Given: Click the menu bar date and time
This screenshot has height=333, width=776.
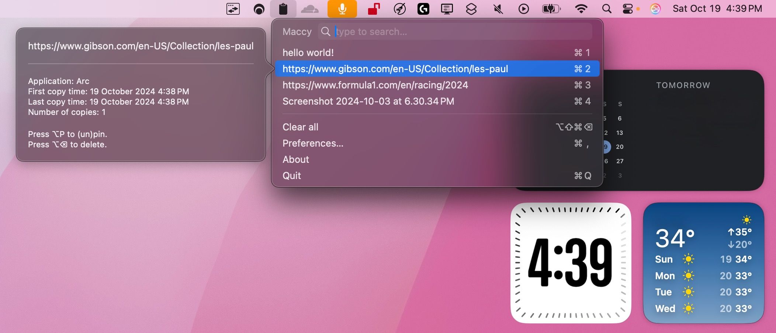Looking at the screenshot, I should [717, 9].
